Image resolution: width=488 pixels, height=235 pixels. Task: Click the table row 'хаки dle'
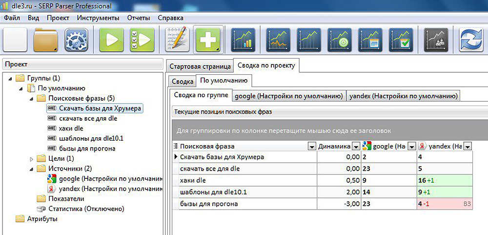pyautogui.click(x=323, y=180)
